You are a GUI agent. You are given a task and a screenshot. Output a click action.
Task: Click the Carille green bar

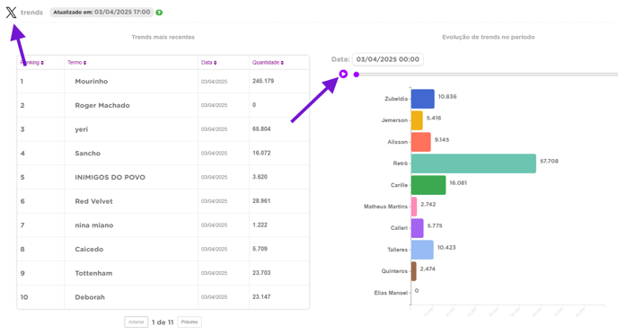428,185
